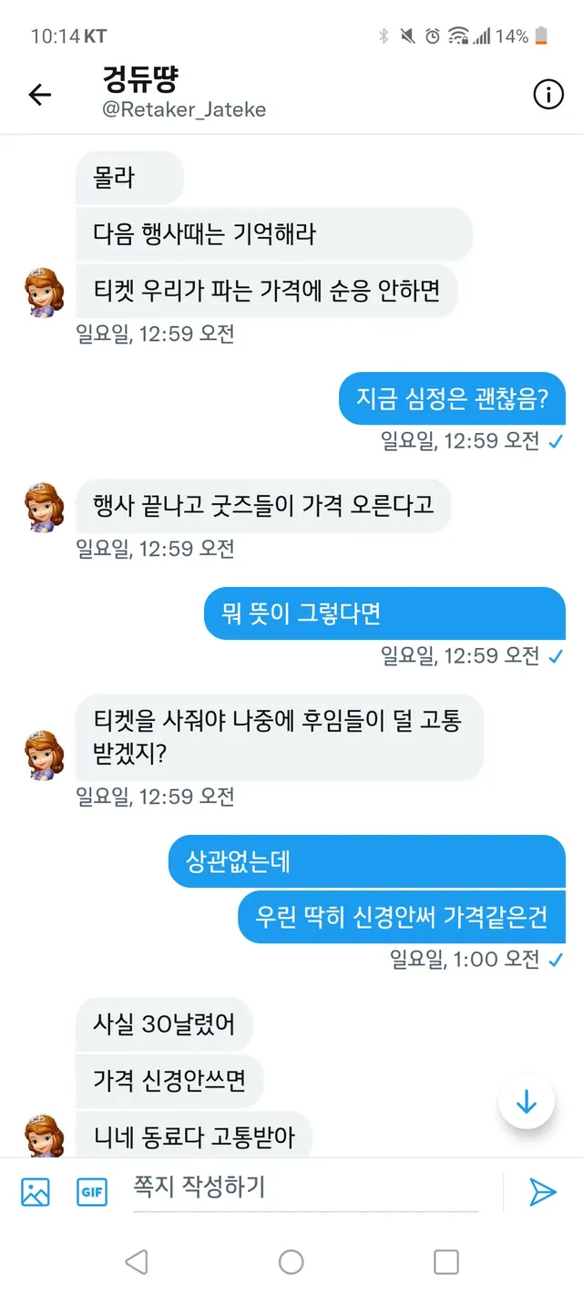The image size is (583, 1296).
Task: Focus the 쪽지 작성하기 message input field
Action: tap(306, 1188)
